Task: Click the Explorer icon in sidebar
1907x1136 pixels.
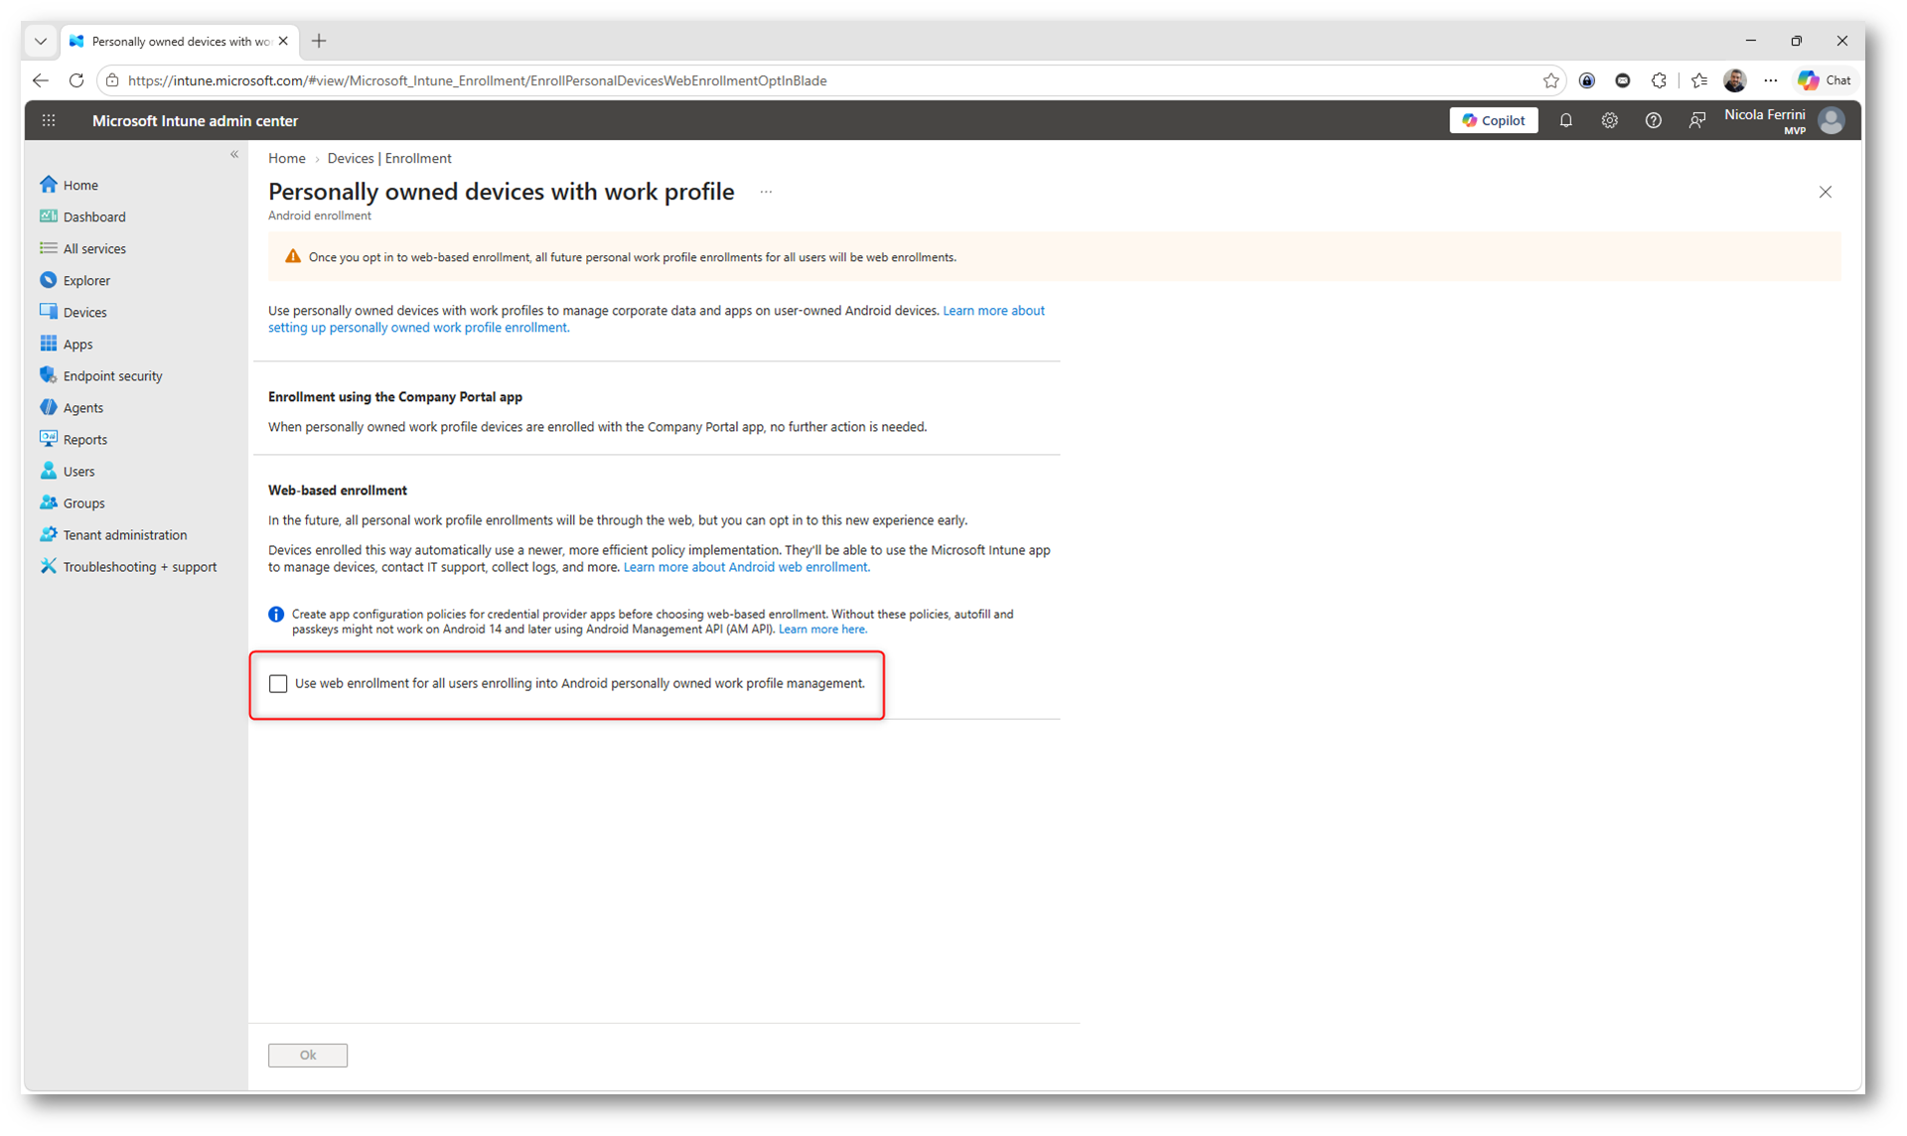Action: pyautogui.click(x=48, y=280)
